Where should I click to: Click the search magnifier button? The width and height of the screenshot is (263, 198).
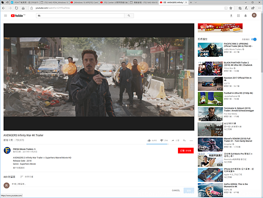pos(129,16)
